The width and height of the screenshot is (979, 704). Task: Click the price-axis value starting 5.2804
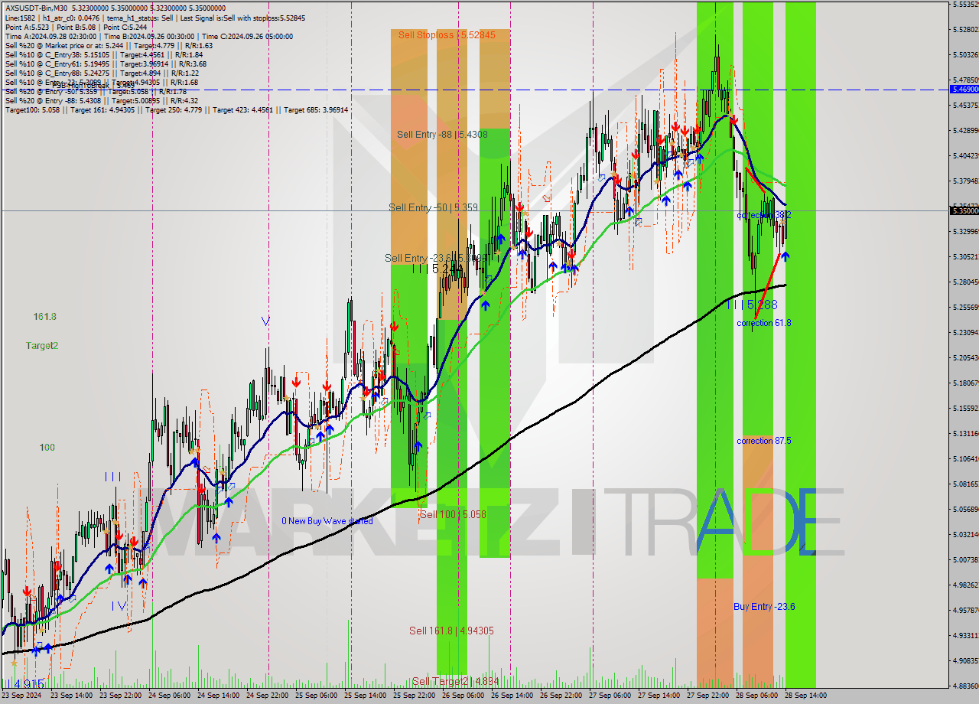[964, 282]
